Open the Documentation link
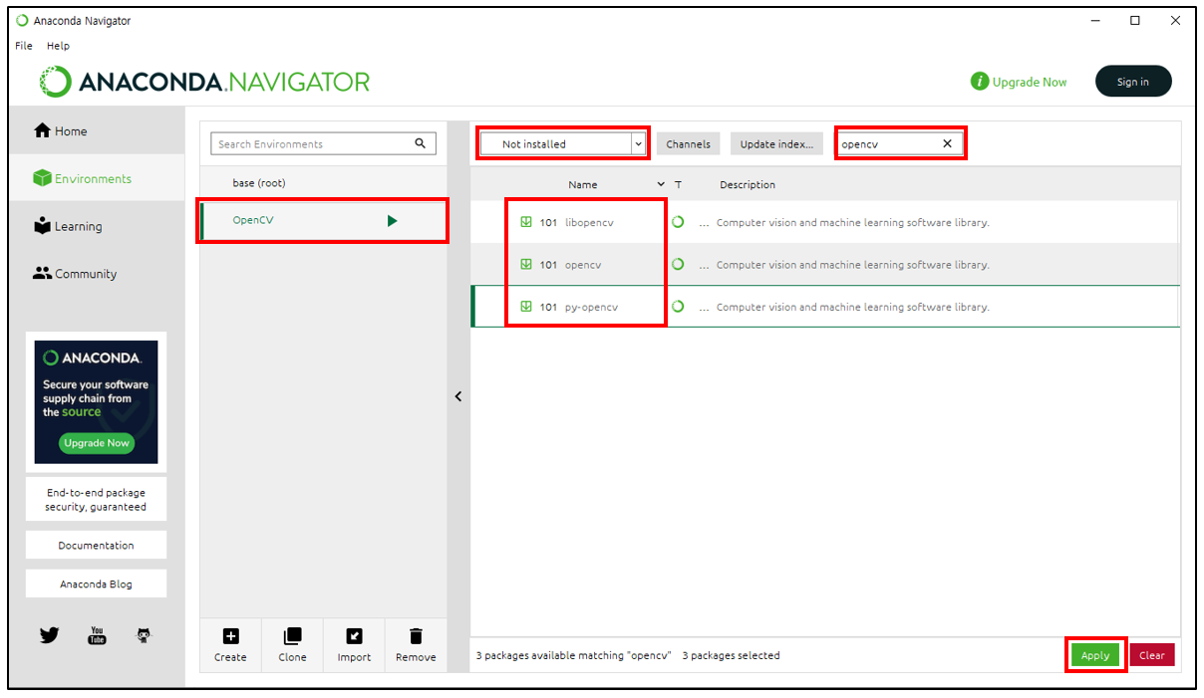The height and width of the screenshot is (698, 1204). tap(96, 546)
